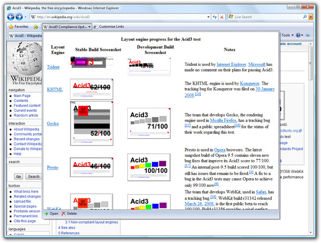The width and height of the screenshot is (321, 243).
Task: Click the browser Forward arrow button
Action: 19,17
